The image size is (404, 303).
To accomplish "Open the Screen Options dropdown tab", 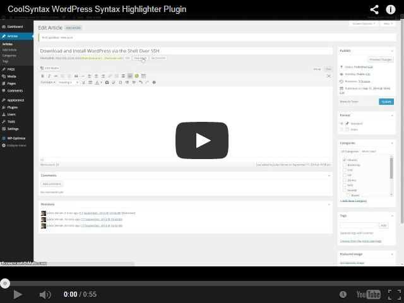I will tap(364, 23).
